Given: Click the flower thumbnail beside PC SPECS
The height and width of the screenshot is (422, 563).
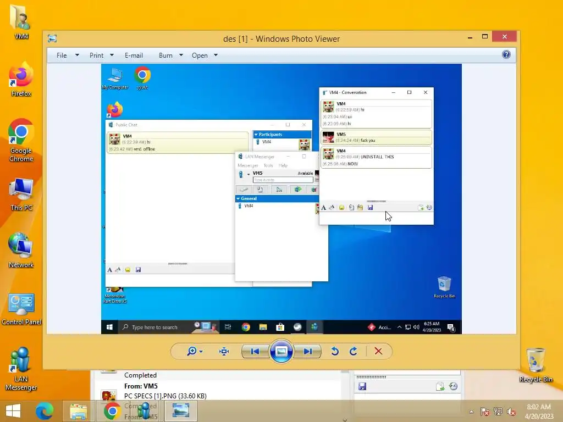Looking at the screenshot, I should point(109,395).
